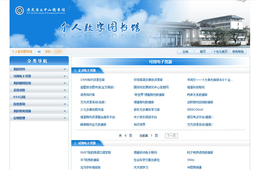Viewport: 258px width, 170px height.
Task: Expand 我的资料 chevron arrow
Action: 65,69
